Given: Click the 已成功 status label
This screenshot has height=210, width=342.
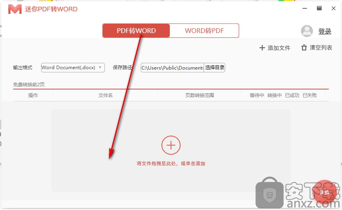Looking at the screenshot, I should tap(292, 95).
